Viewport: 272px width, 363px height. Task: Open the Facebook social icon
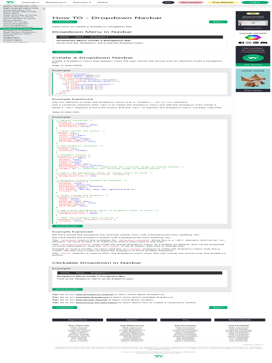[x=241, y=43]
